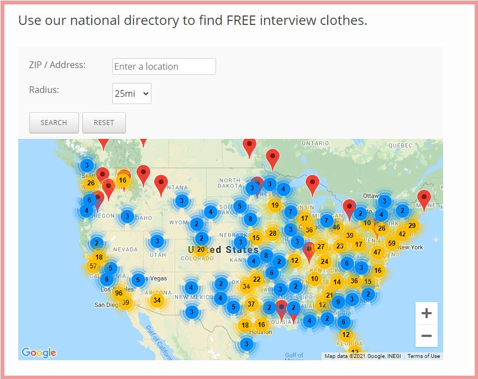This screenshot has height=379, width=478.
Task: Open the 20 cluster in Colorado
Action: pyautogui.click(x=201, y=250)
